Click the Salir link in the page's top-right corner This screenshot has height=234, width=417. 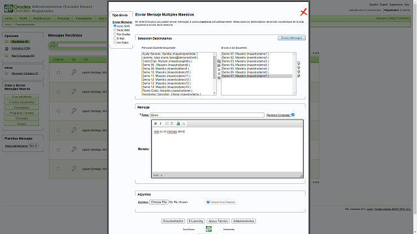[x=407, y=5]
